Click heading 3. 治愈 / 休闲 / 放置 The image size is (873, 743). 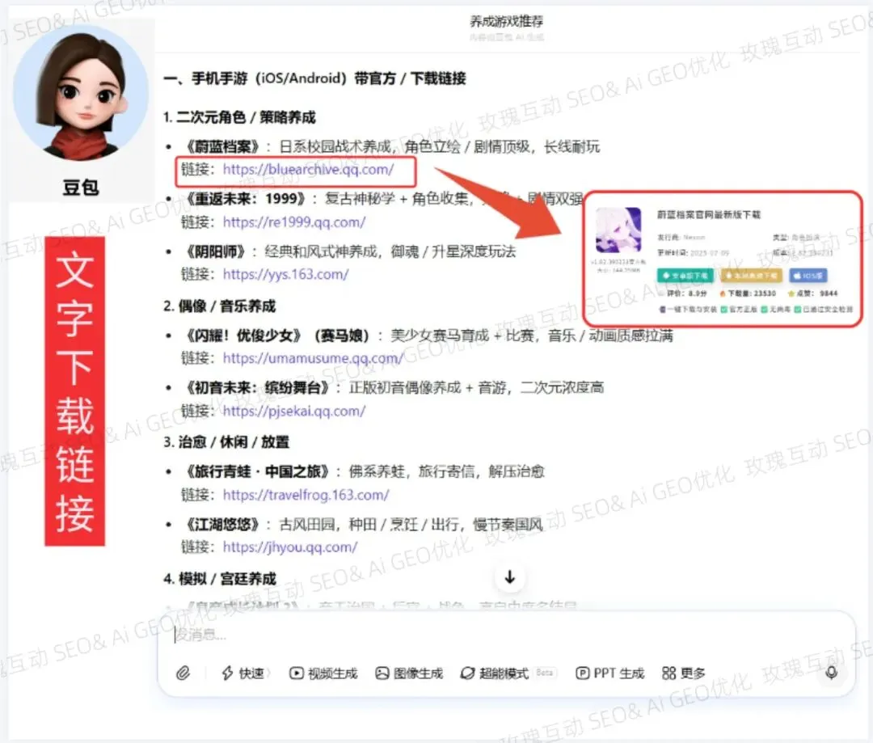point(226,442)
